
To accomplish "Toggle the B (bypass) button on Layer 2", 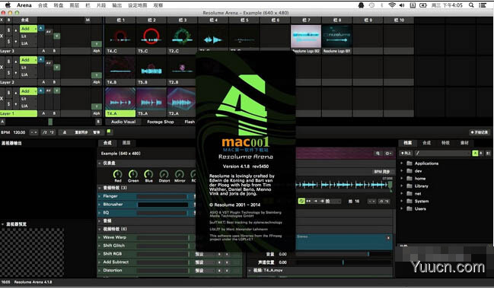I will coord(9,61).
